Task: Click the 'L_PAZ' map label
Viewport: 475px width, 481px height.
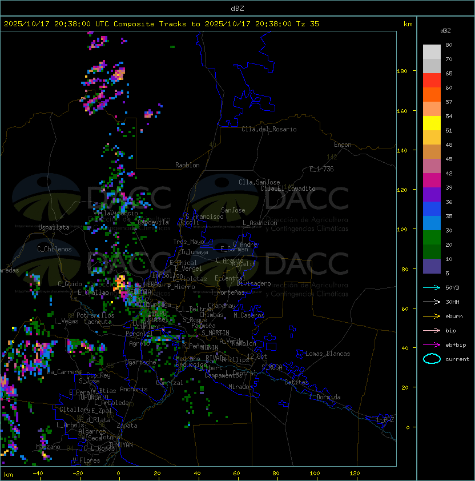Action: coord(385,420)
